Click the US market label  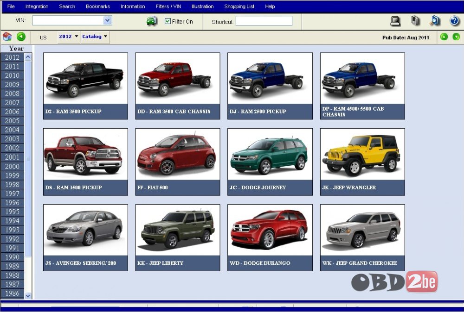tap(43, 37)
